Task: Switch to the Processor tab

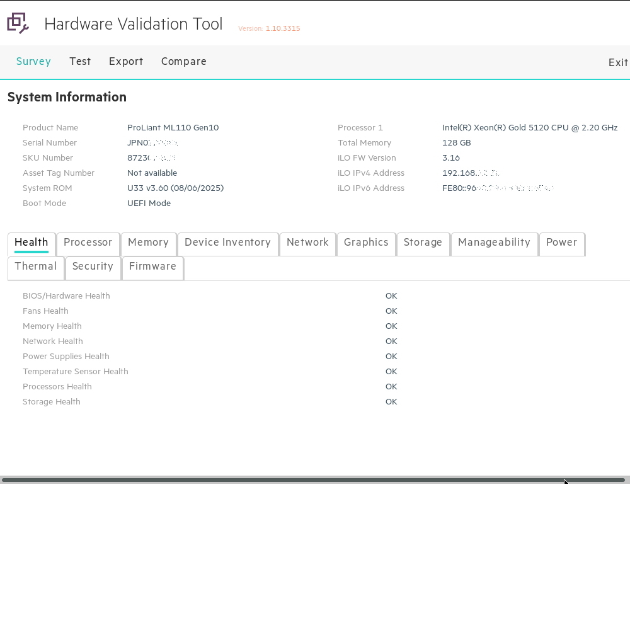Action: [x=88, y=244]
